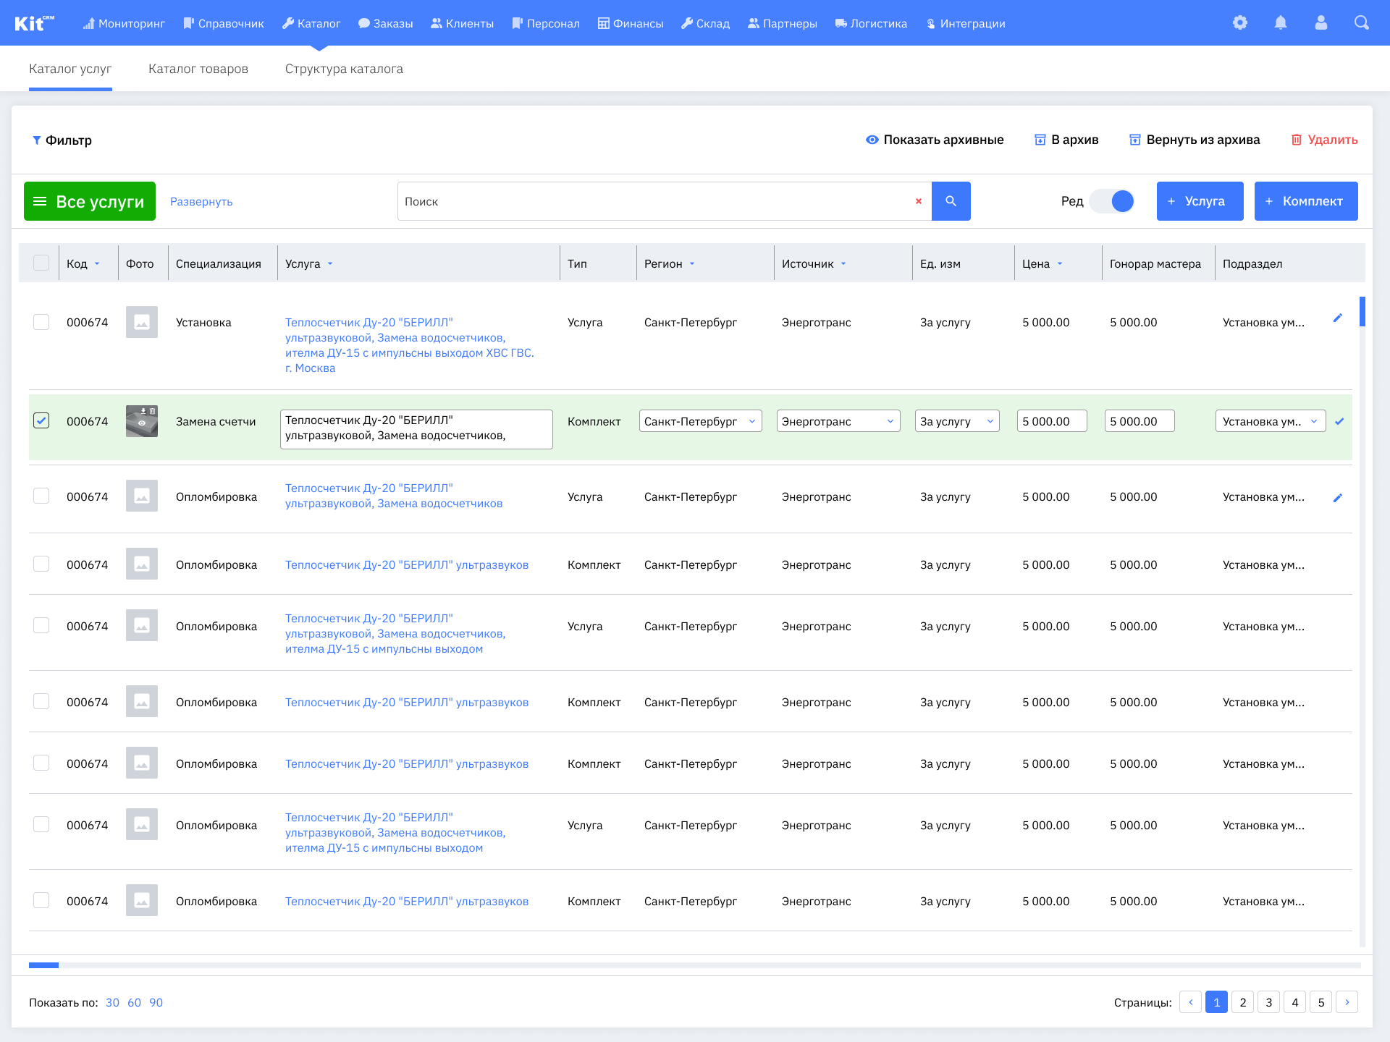Toggle the Ред edit mode switch

1112,201
